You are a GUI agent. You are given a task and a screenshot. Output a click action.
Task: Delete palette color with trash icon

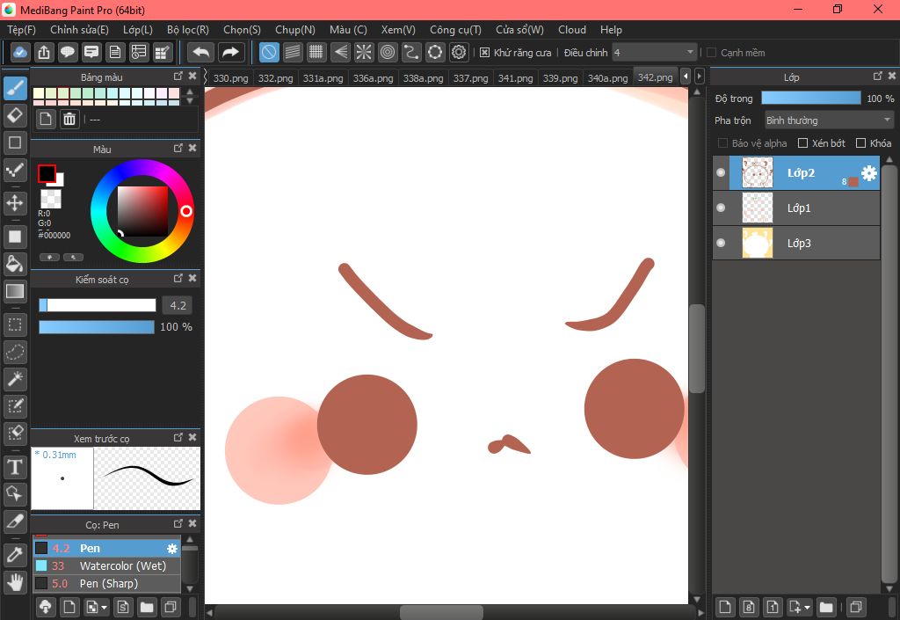pos(69,119)
